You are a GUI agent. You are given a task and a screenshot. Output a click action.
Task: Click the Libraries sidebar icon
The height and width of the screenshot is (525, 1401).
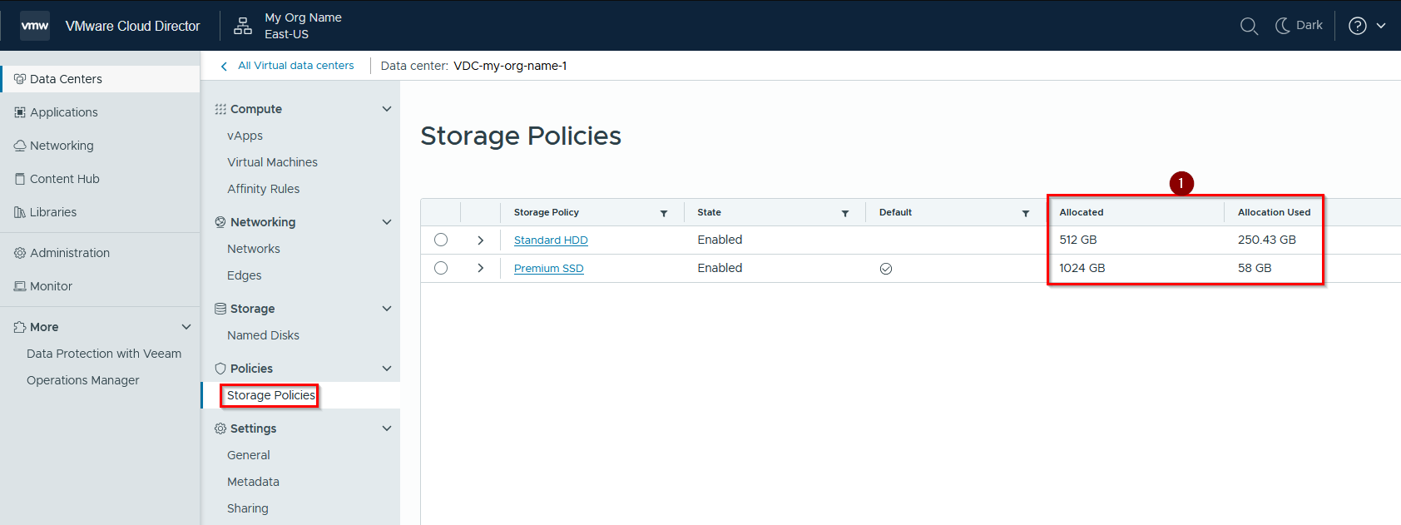[20, 212]
